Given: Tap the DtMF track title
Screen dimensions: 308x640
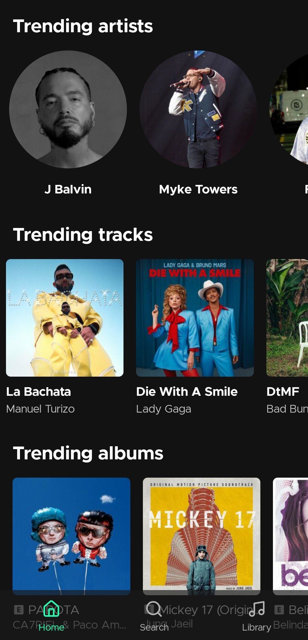Looking at the screenshot, I should [x=283, y=392].
